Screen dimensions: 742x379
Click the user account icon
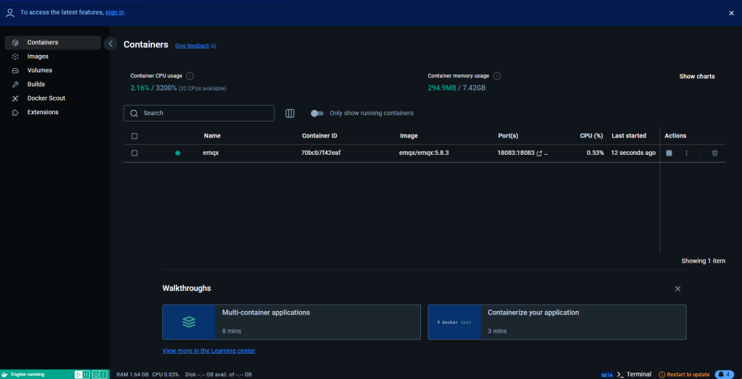point(10,13)
